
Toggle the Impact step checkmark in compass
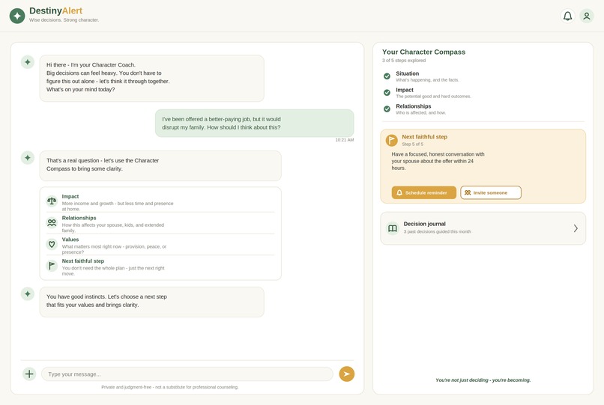coord(387,92)
